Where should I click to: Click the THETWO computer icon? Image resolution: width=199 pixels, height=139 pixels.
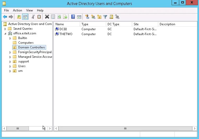point(57,34)
